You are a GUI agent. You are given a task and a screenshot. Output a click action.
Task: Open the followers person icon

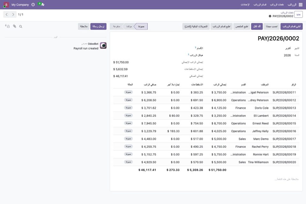(x=8, y=26)
